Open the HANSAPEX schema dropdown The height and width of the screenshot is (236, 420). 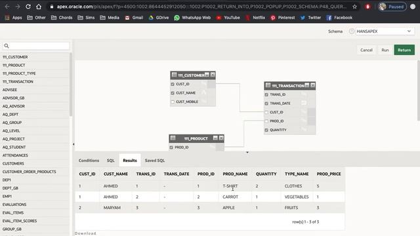[x=385, y=31]
